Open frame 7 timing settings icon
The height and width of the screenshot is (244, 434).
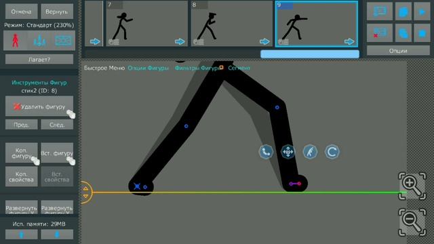[x=114, y=42]
